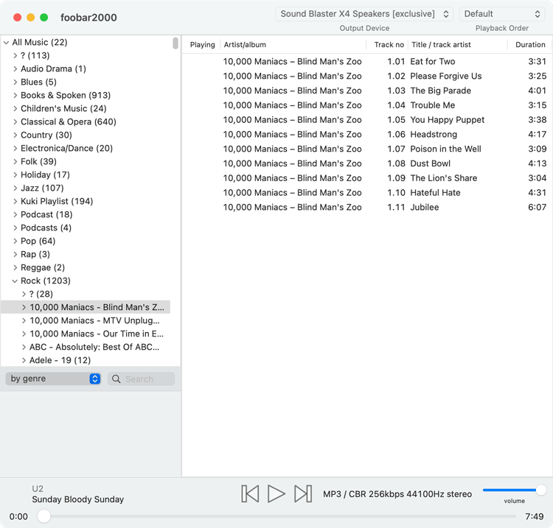
Task: Click the 'Sunday Bloody Sunday' now-playing title
Action: click(x=78, y=499)
